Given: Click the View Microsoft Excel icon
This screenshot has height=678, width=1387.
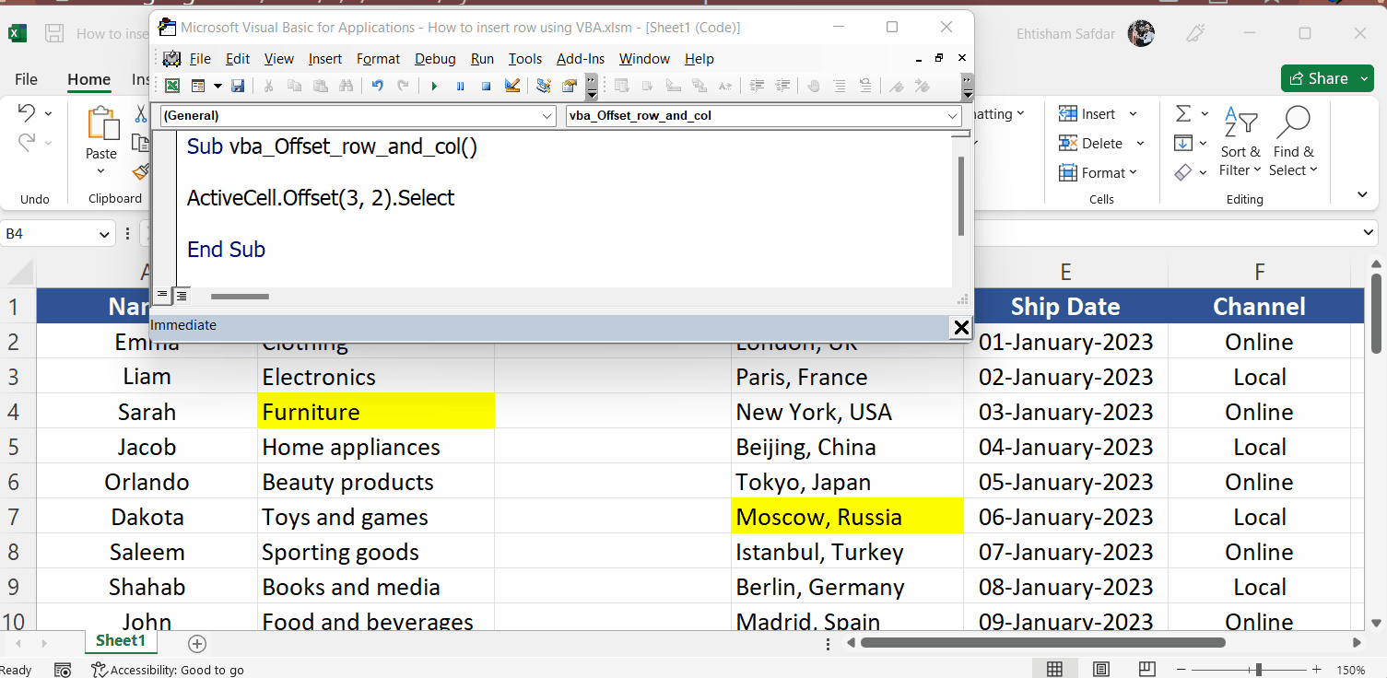Looking at the screenshot, I should click(171, 86).
